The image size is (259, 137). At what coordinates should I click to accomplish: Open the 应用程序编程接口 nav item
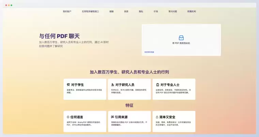coord(90,11)
